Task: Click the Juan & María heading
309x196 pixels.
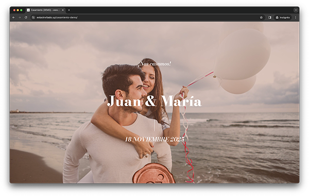Action: 154,101
